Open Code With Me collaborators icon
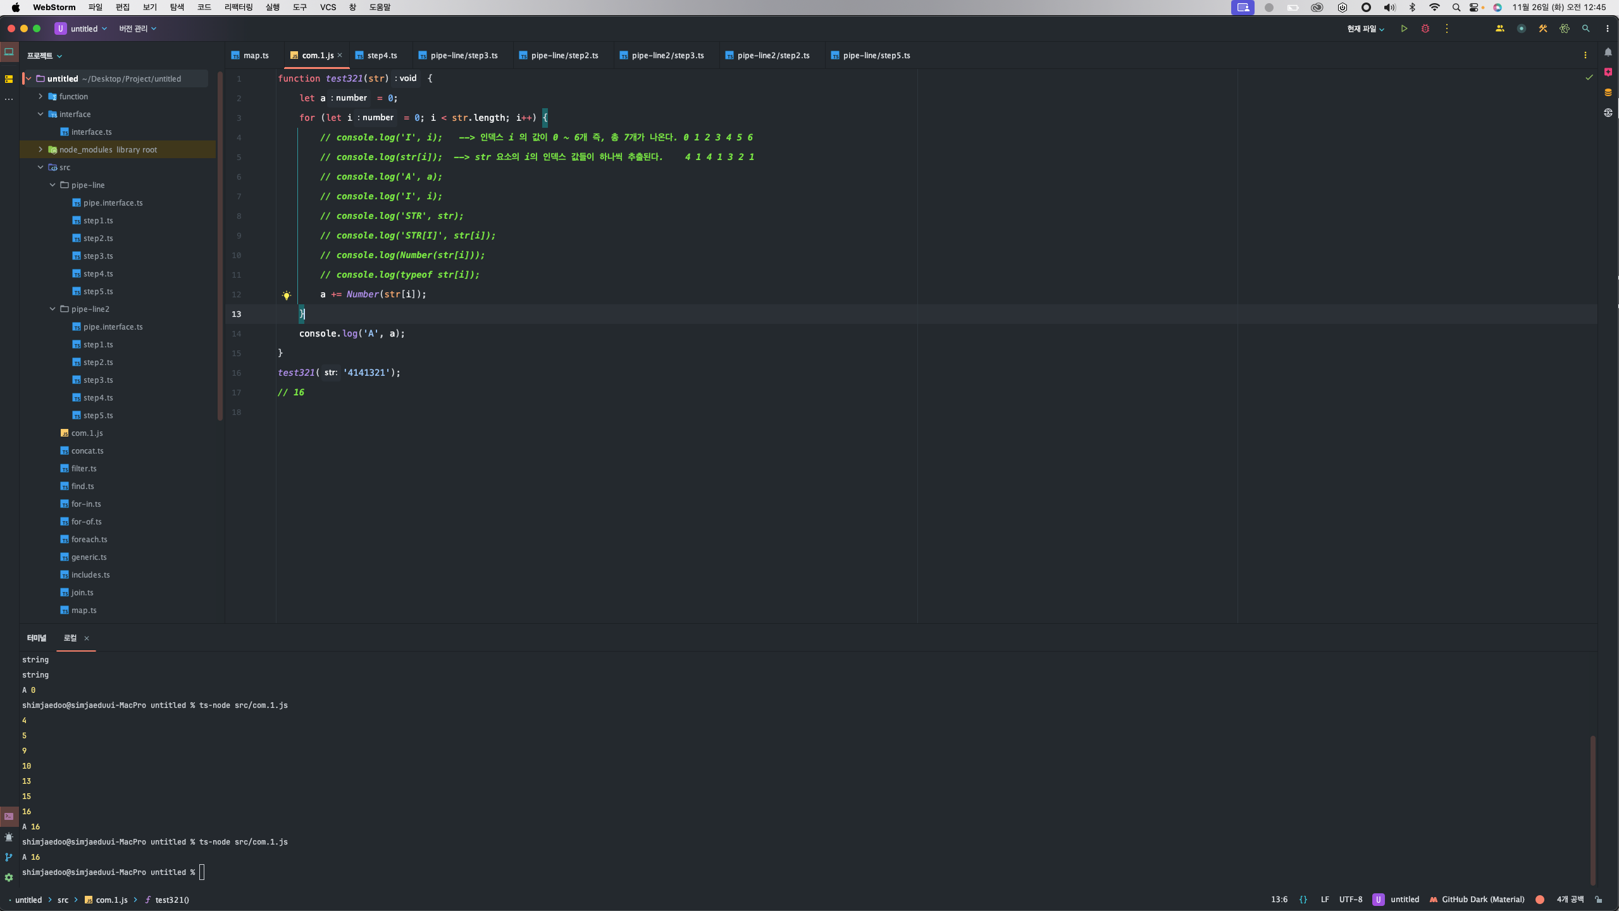The height and width of the screenshot is (911, 1619). 1500,28
